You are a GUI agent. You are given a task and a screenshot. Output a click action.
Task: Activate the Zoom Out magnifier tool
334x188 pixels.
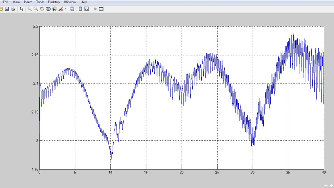[x=35, y=9]
